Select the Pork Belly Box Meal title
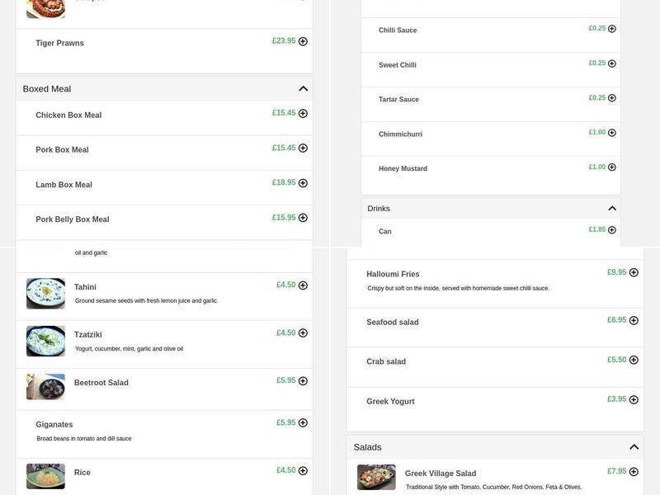This screenshot has width=660, height=495. [73, 219]
